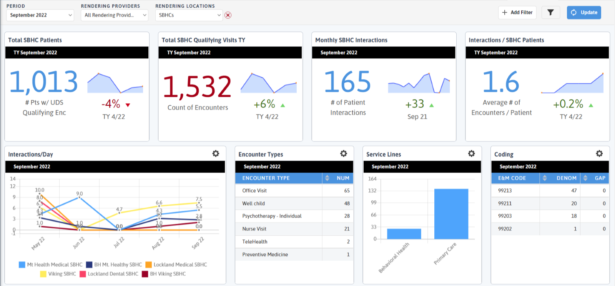Viewport: 615px width, 286px height.
Task: Expand the Rendering Providers dropdown
Action: point(115,15)
